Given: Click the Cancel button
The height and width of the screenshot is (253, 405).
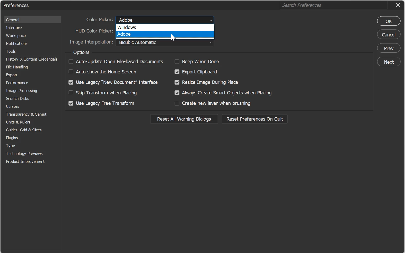Looking at the screenshot, I should 389,35.
